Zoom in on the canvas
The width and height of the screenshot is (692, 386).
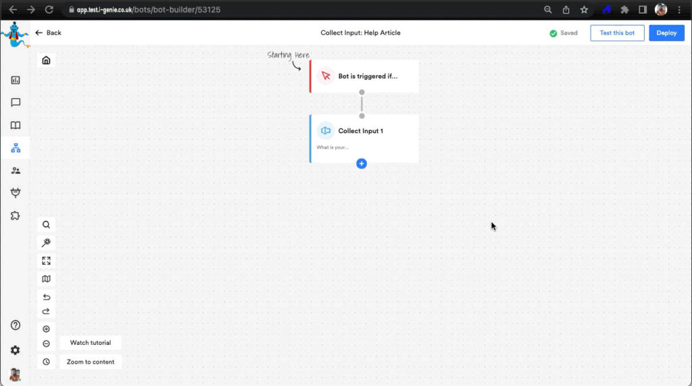coord(46,329)
